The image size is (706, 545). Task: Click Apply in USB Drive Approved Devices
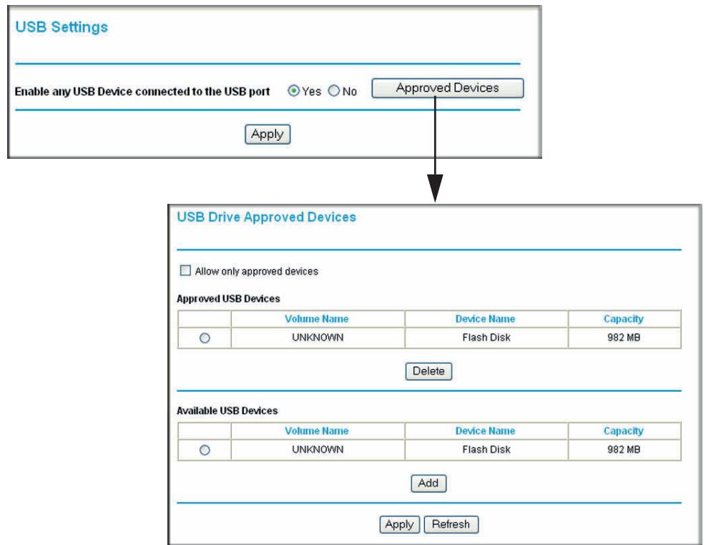(399, 524)
